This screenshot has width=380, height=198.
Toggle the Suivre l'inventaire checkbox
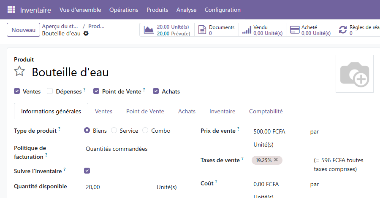pyautogui.click(x=87, y=171)
